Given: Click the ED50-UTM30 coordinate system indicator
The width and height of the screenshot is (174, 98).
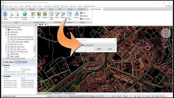Looking at the screenshot, I should click(x=160, y=96).
